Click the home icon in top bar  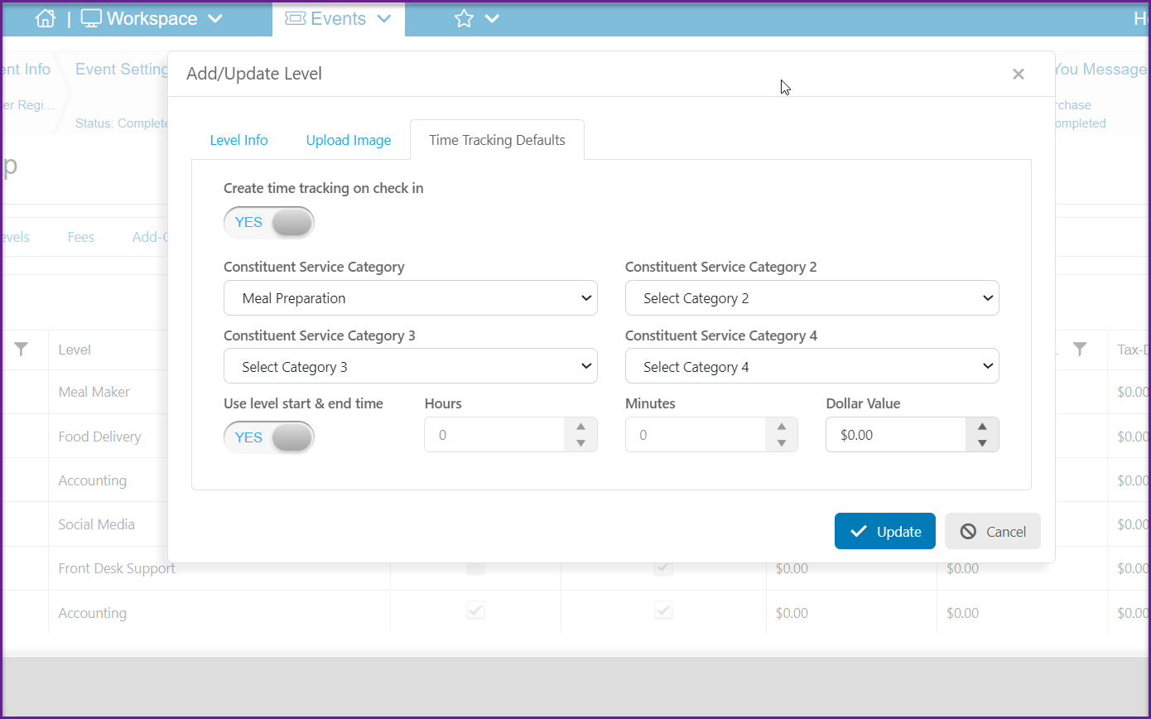coord(45,18)
